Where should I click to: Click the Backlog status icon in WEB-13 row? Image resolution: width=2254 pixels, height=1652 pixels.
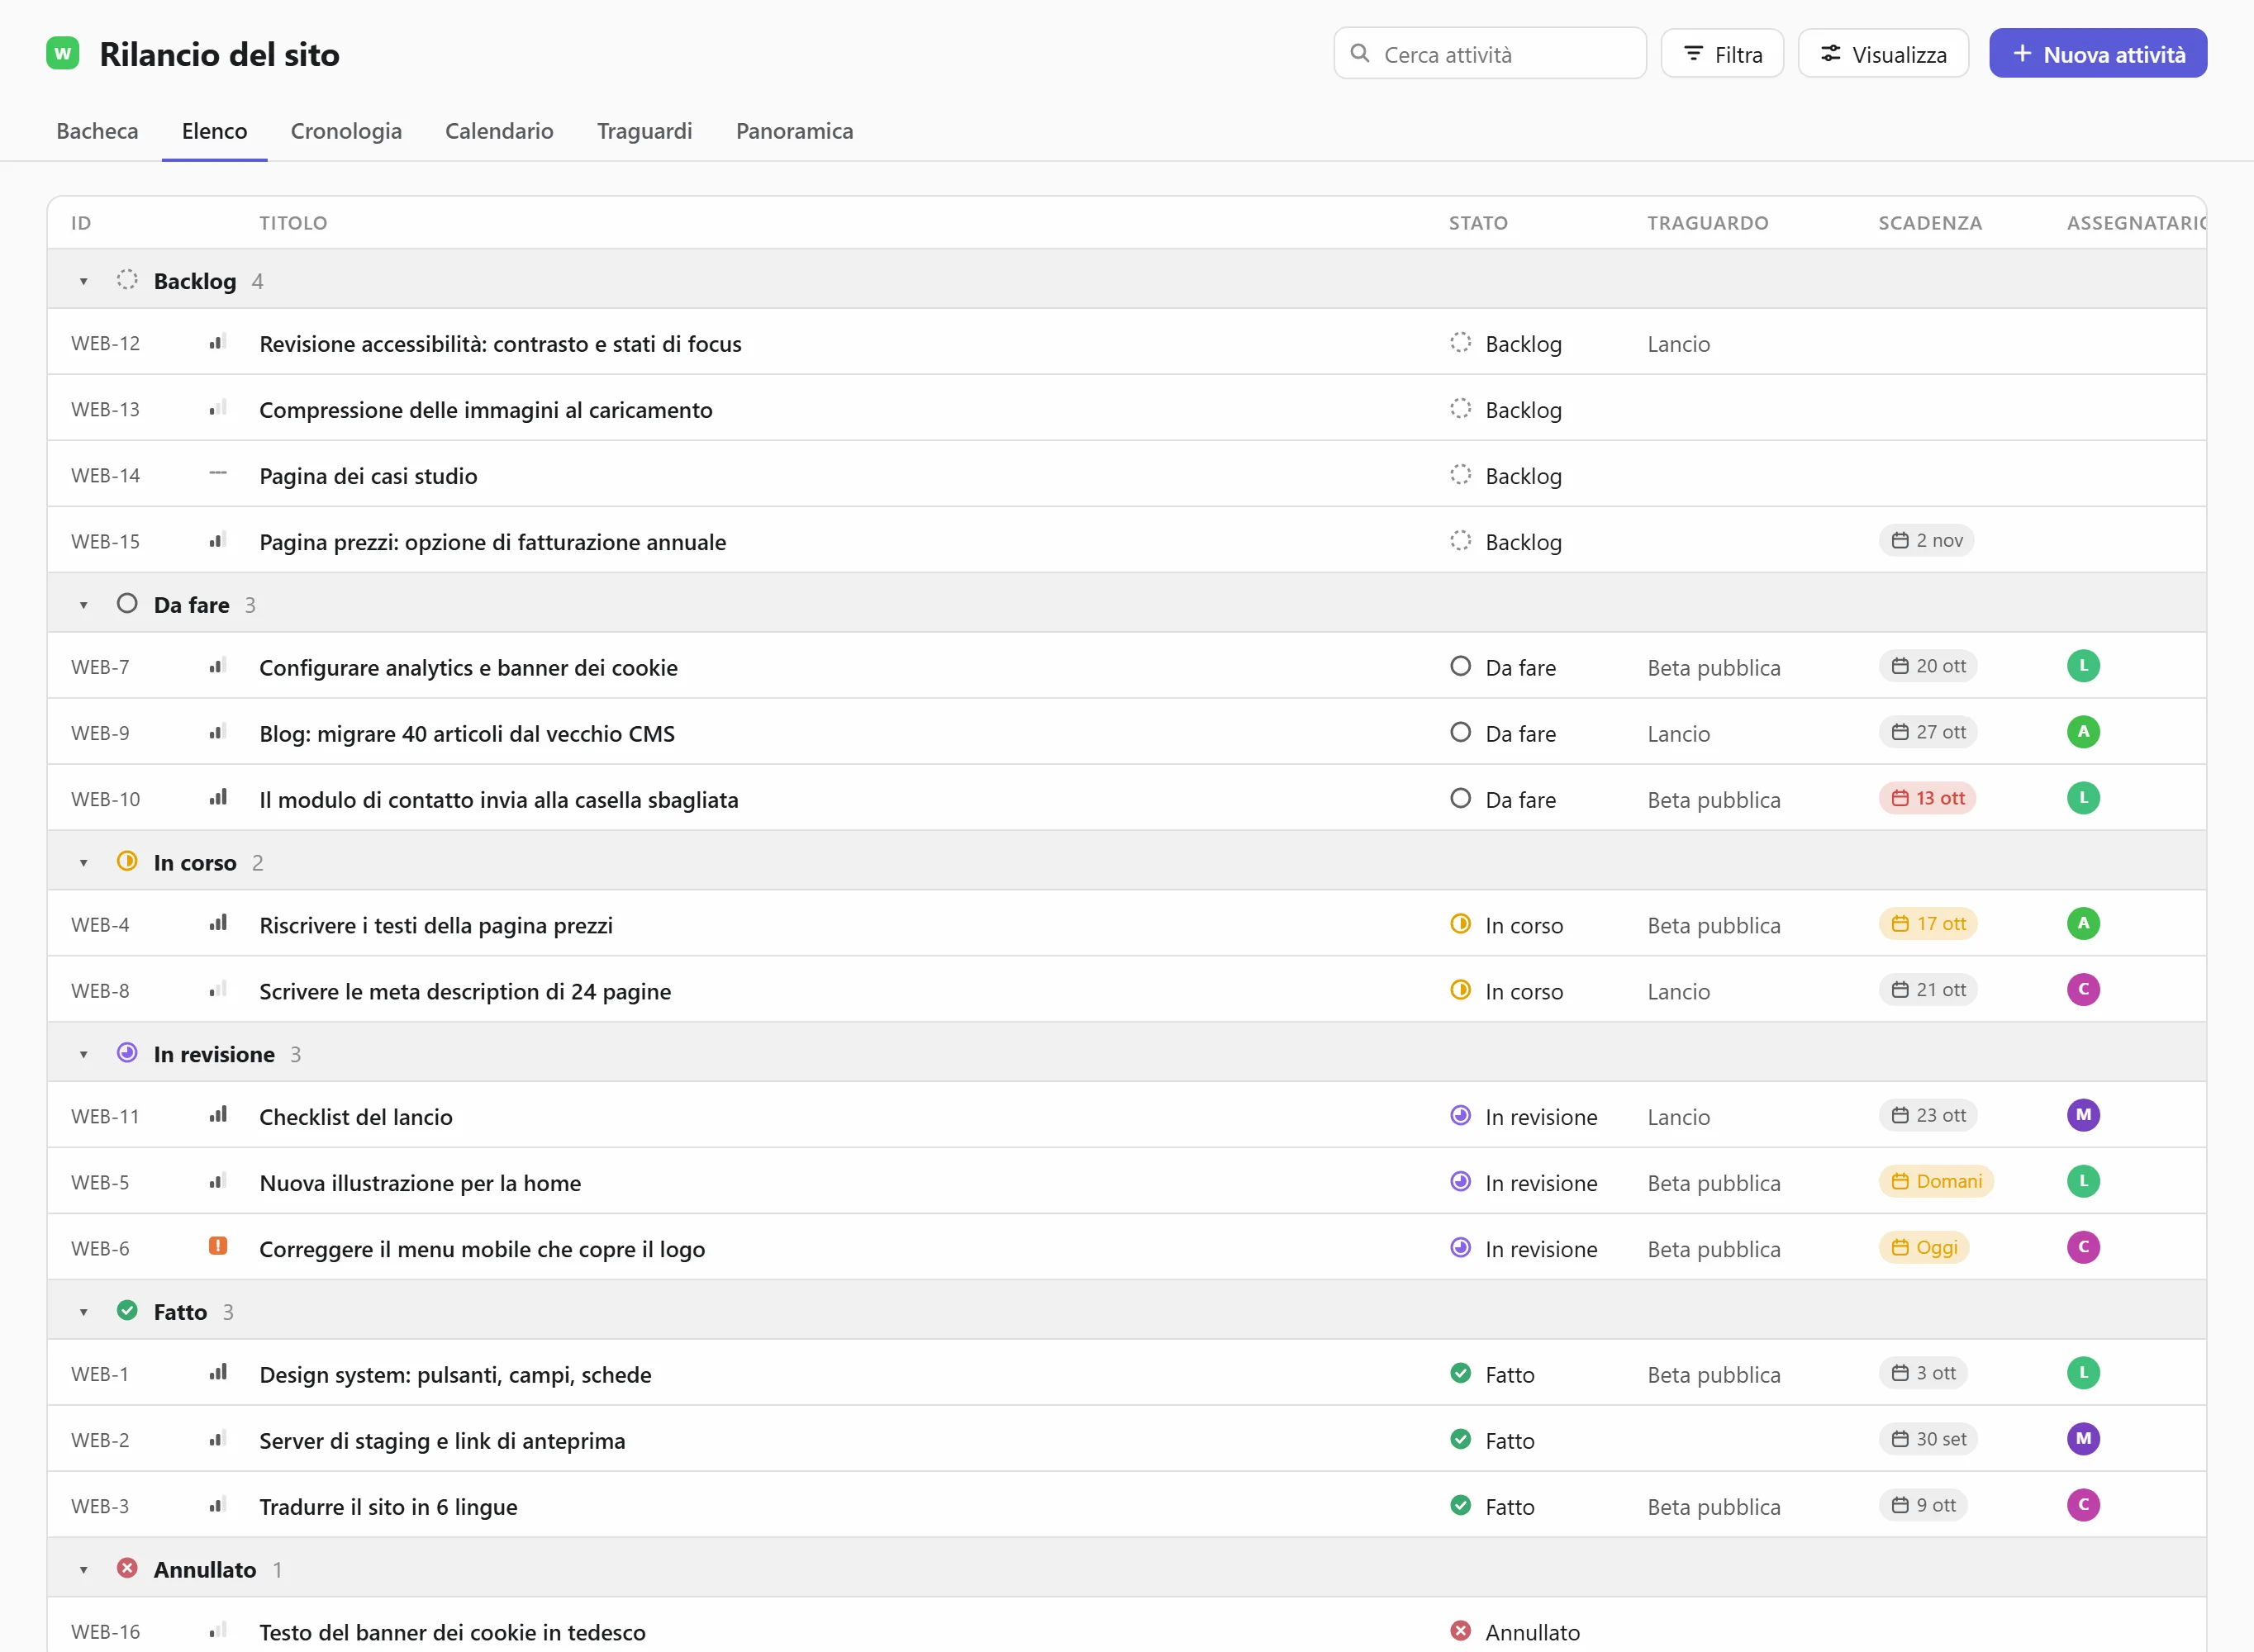(1461, 409)
